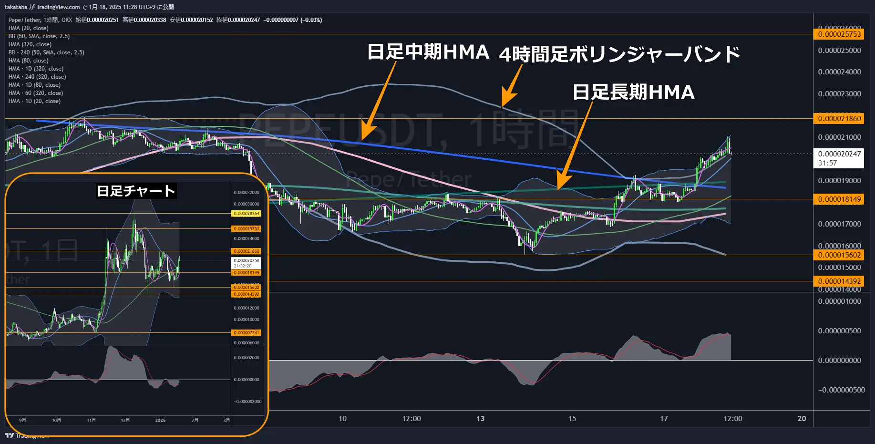The height and width of the screenshot is (444, 875).
Task: Select the HMA (80, close) indicator legend
Action: point(28,61)
